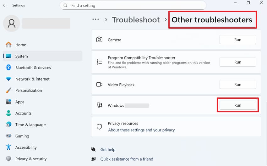Click the Accessibility figure icon

(8, 147)
